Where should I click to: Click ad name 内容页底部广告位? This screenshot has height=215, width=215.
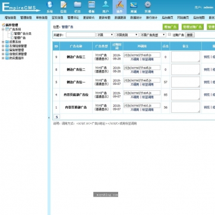tap(76, 95)
